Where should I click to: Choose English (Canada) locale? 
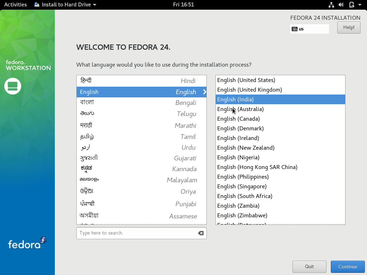click(280, 119)
